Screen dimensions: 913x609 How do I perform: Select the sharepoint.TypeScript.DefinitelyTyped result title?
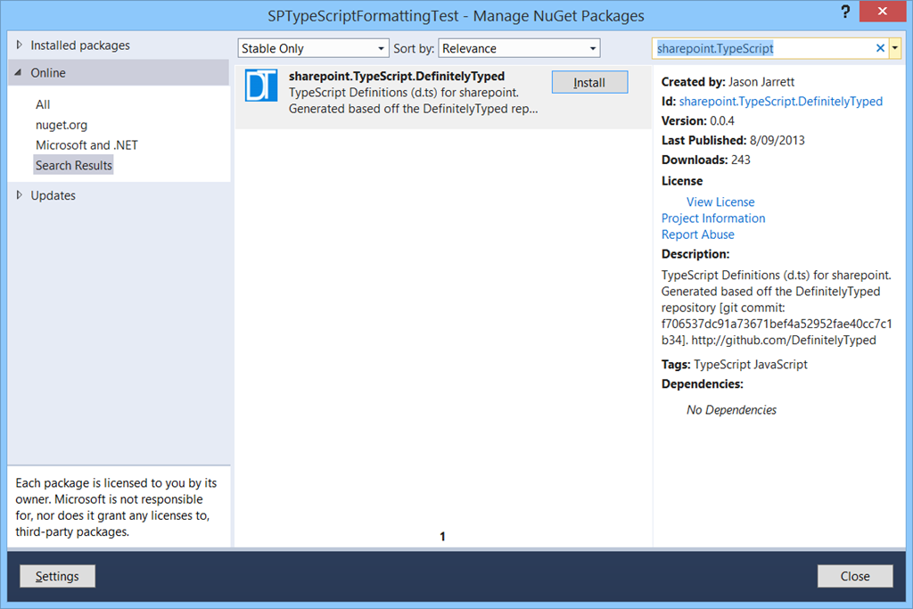(x=397, y=77)
